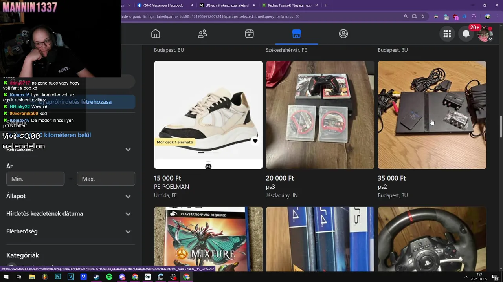This screenshot has width=503, height=282.
Task: Expand the Rendezés sort section
Action: [71, 149]
